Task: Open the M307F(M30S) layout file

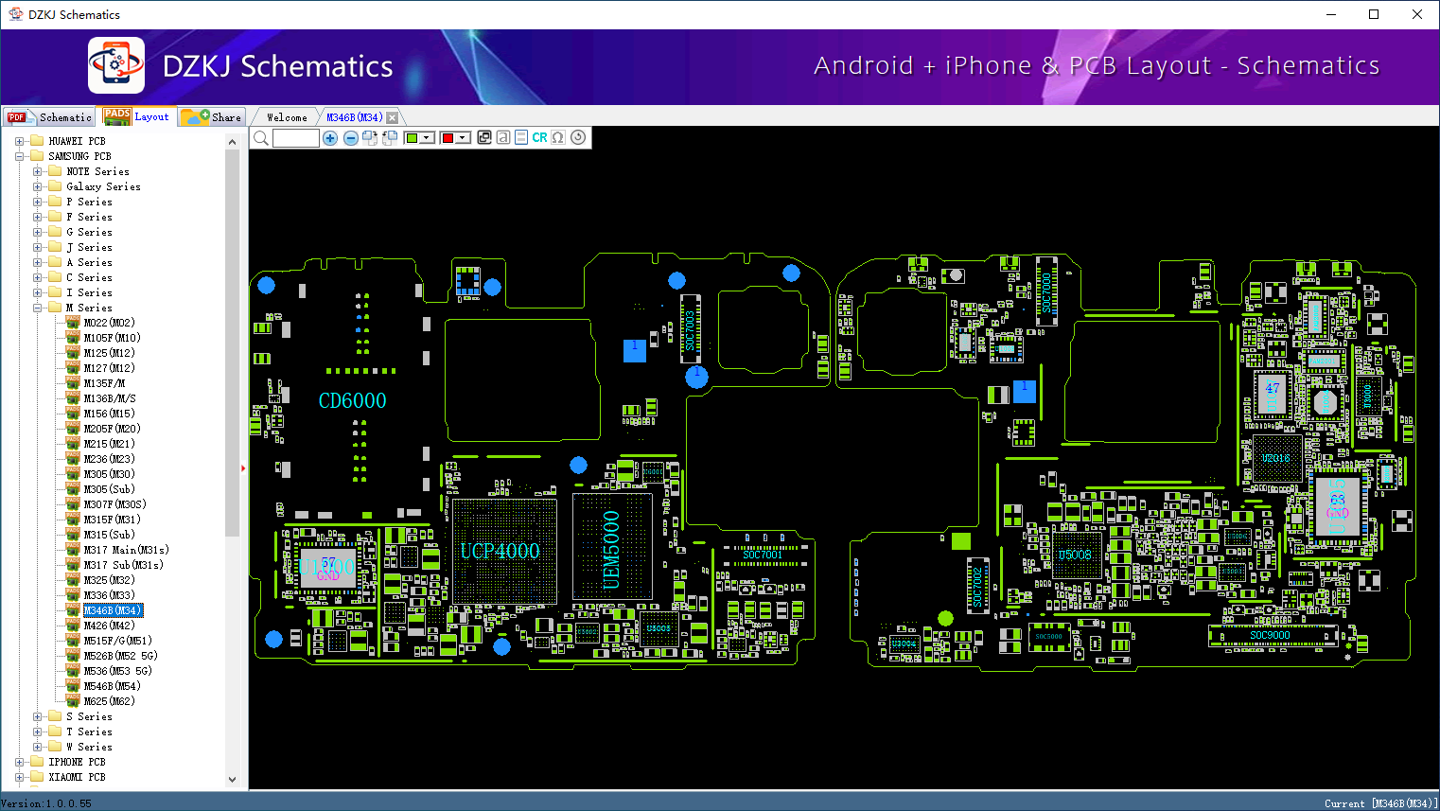Action: (x=115, y=504)
